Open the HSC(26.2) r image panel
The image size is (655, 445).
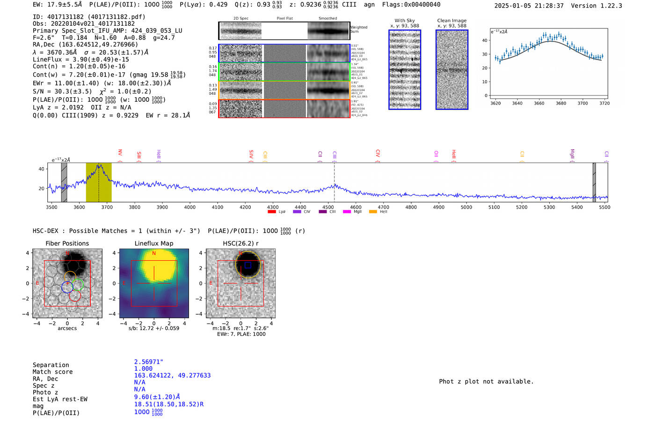coord(240,283)
